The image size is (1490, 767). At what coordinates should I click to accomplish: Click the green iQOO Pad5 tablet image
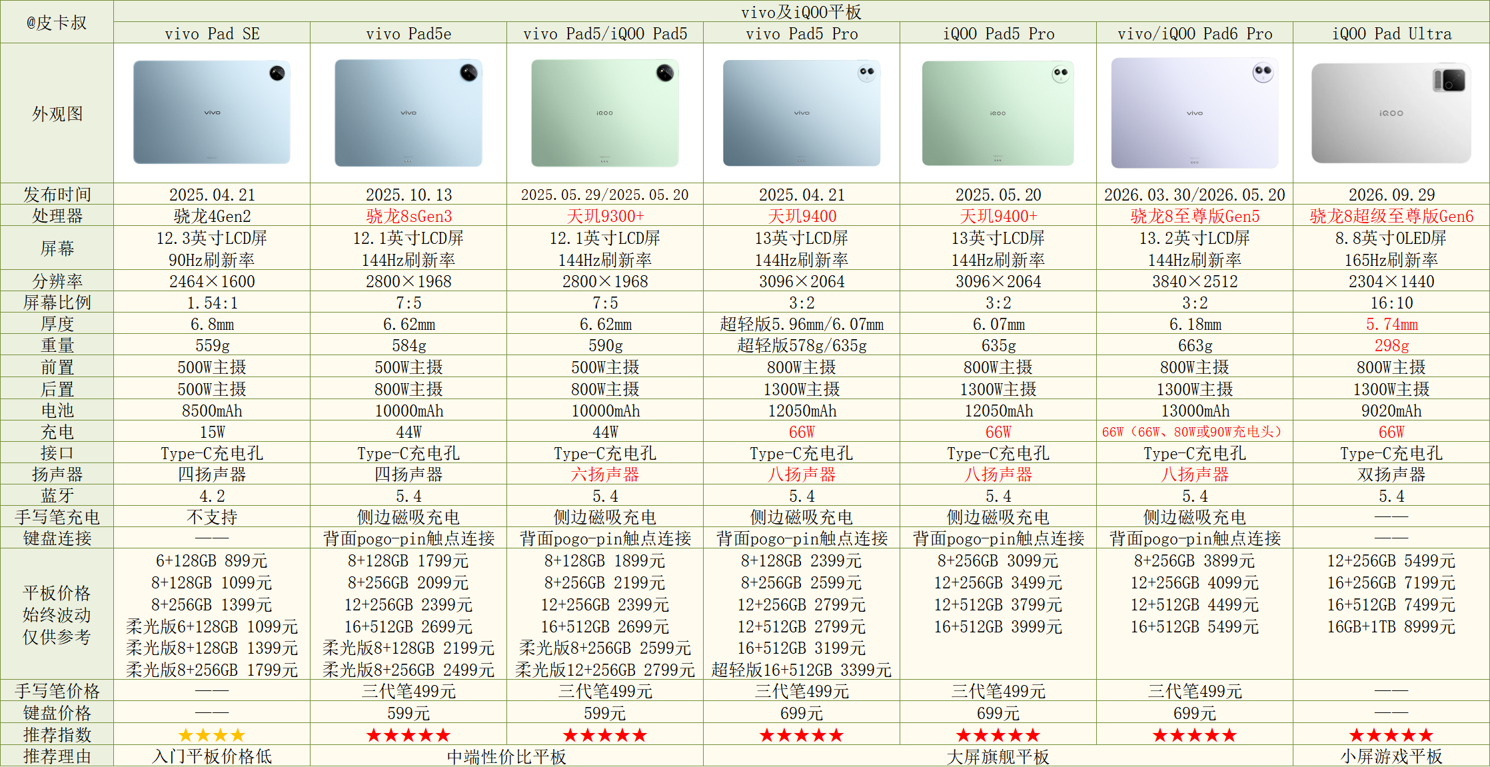pos(605,113)
